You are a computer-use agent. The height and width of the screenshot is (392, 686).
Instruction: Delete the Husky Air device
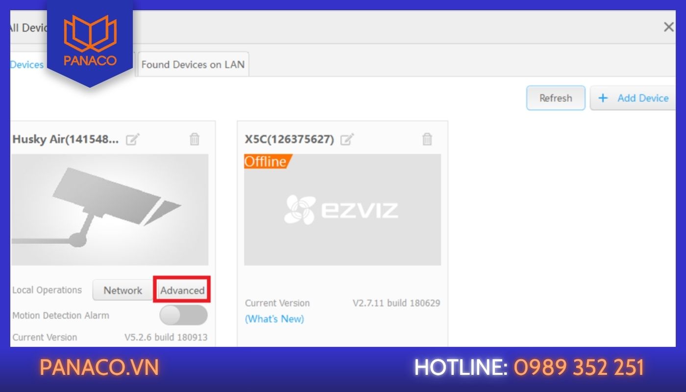(x=195, y=139)
